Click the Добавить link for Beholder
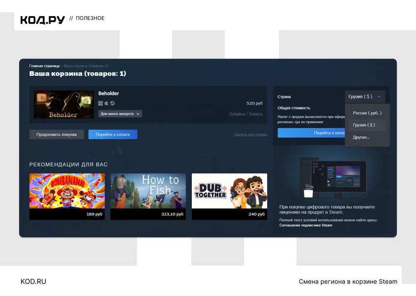The width and height of the screenshot is (416, 296). pyautogui.click(x=237, y=114)
